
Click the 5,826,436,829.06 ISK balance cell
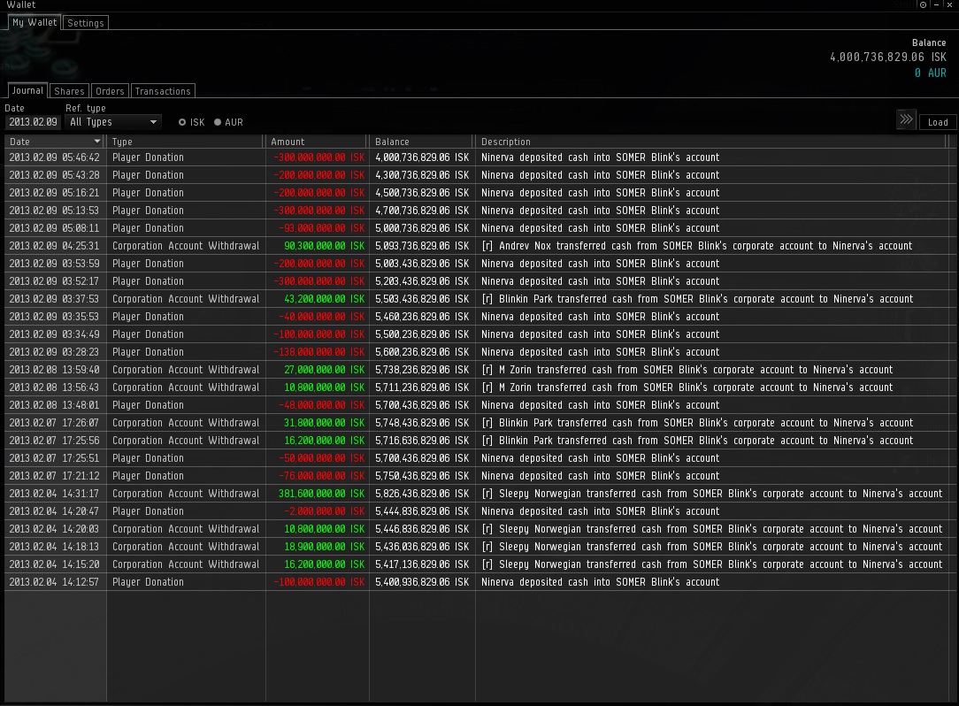click(x=422, y=495)
